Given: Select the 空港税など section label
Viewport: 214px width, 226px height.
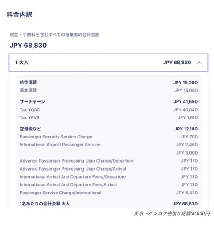Looking at the screenshot, I should [30, 129].
